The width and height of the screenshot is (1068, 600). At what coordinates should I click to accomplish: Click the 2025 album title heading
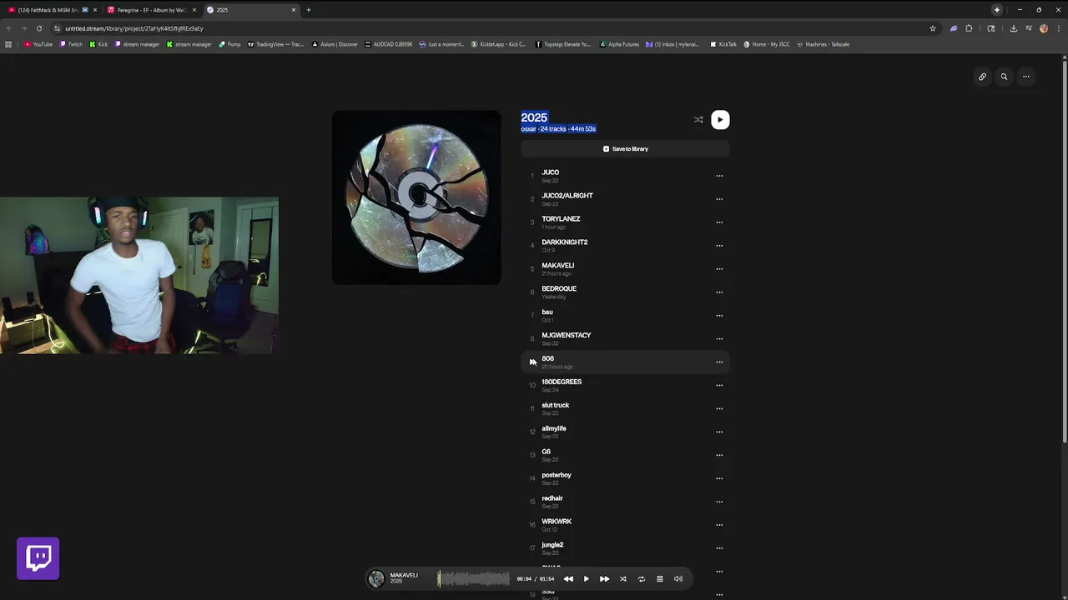534,117
